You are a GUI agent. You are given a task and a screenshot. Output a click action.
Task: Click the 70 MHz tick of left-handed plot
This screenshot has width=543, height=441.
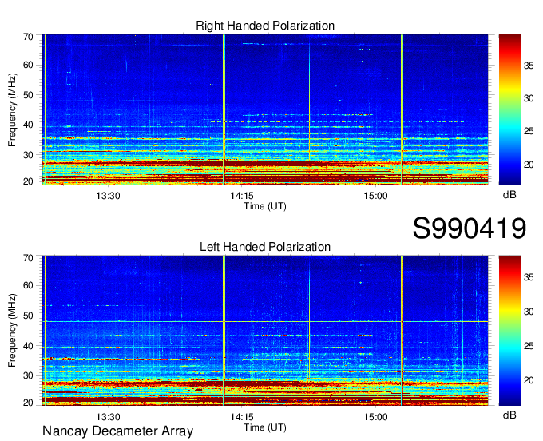pos(28,258)
